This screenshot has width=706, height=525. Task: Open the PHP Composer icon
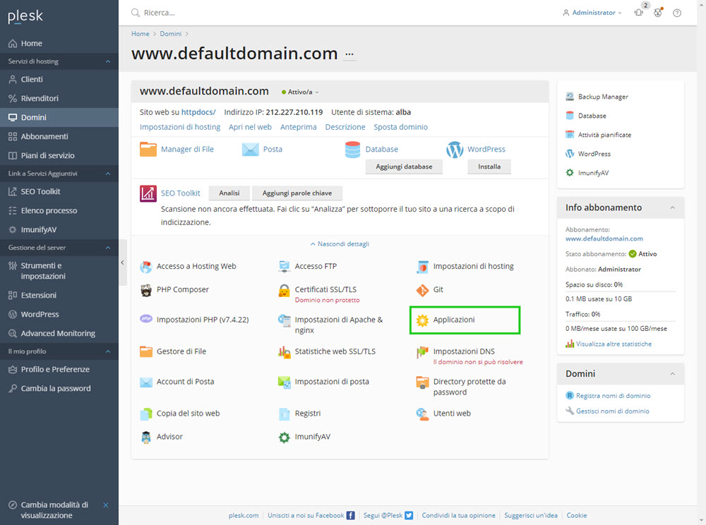146,290
